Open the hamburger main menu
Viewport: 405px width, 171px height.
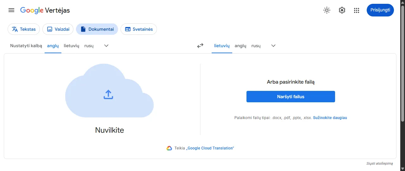coord(11,10)
